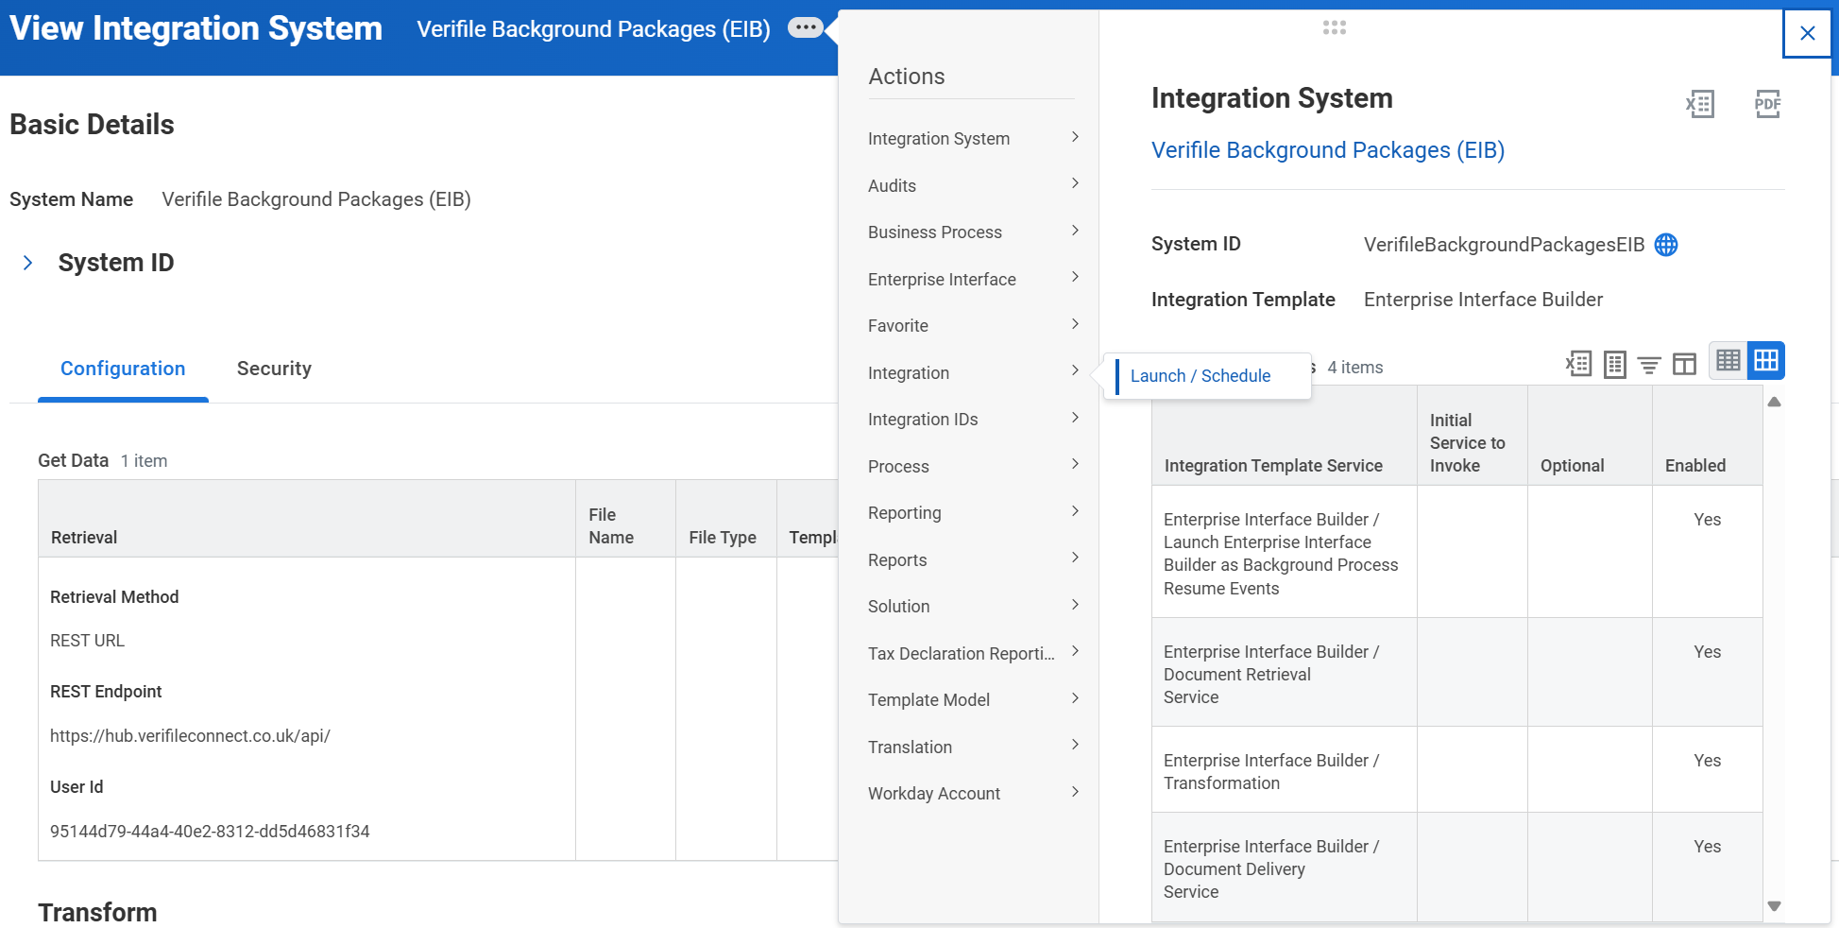
Task: Expand the System ID section
Action: tap(28, 263)
